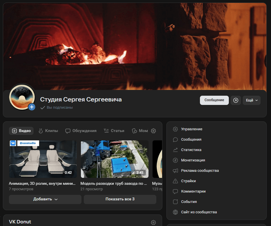This screenshot has height=226, width=271.
Task: Click the Монетизация ruble icon
Action: [175, 160]
